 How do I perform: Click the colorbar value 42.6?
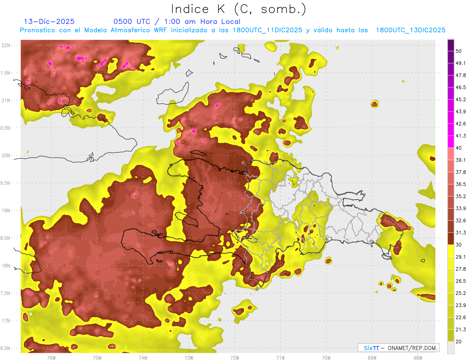click(x=461, y=124)
